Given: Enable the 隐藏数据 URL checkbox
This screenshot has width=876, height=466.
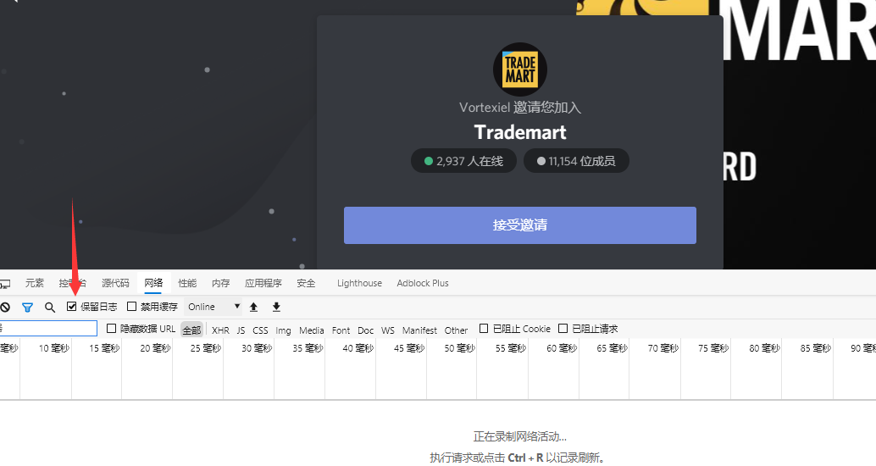Looking at the screenshot, I should 111,329.
